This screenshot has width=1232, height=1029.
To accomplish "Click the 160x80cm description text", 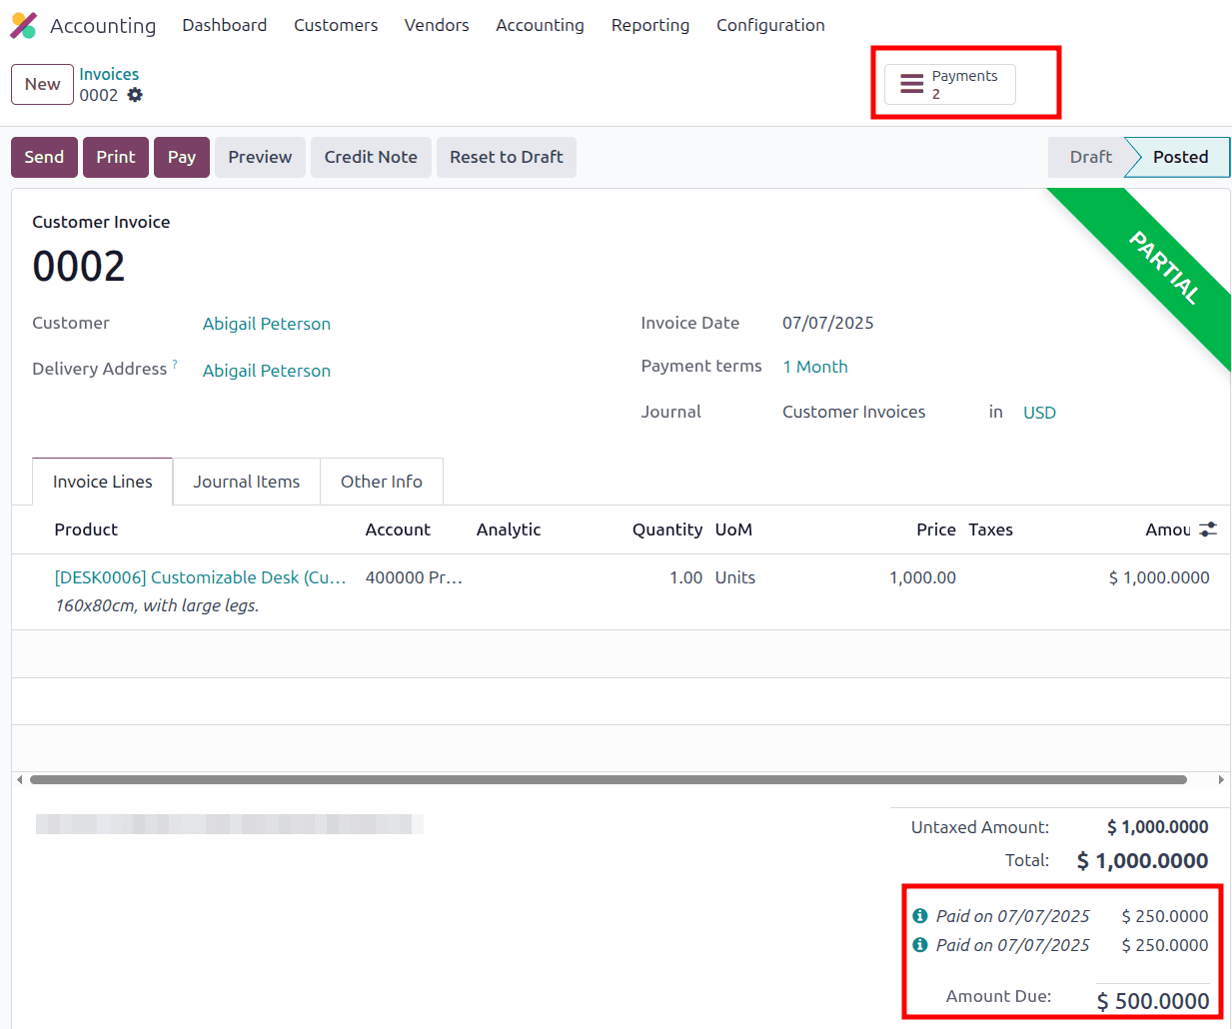I will [x=157, y=605].
